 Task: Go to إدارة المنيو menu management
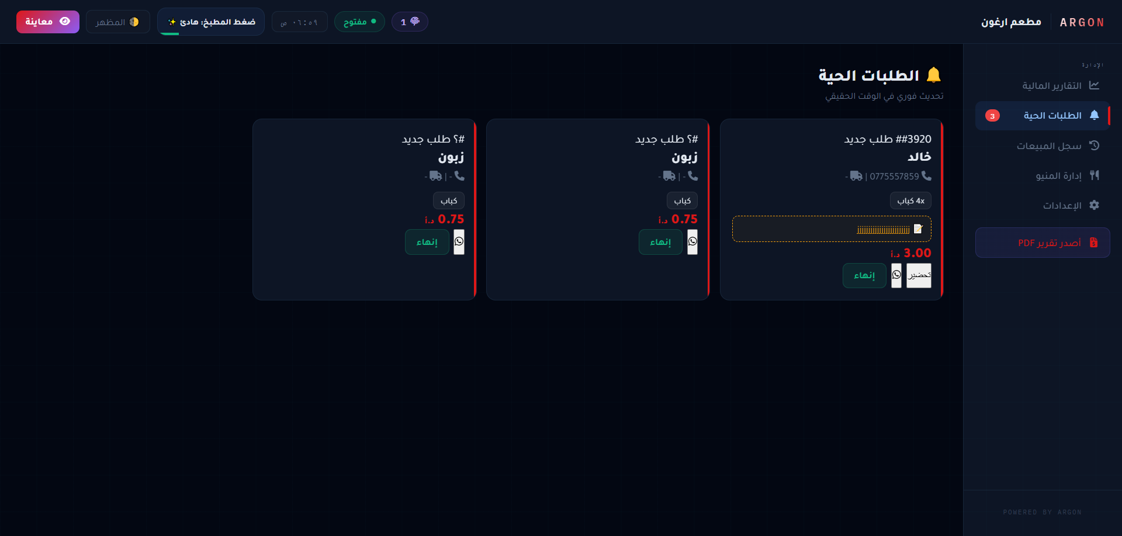click(x=1058, y=175)
